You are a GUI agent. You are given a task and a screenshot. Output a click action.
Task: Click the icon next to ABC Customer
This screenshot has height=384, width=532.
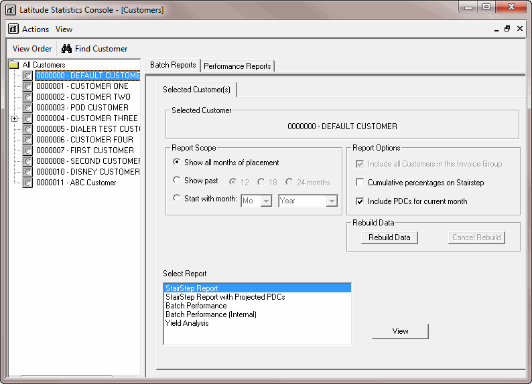(27, 183)
